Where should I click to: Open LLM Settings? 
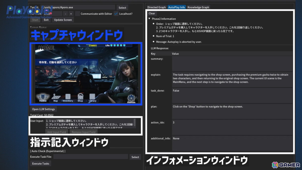(43, 109)
